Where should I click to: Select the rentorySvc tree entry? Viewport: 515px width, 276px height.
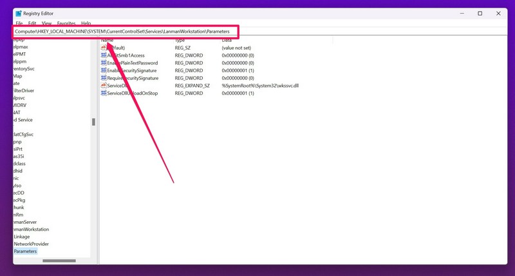tap(24, 69)
